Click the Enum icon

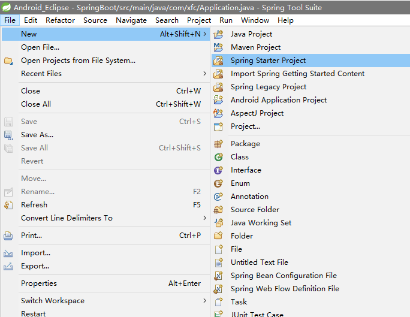click(x=218, y=183)
